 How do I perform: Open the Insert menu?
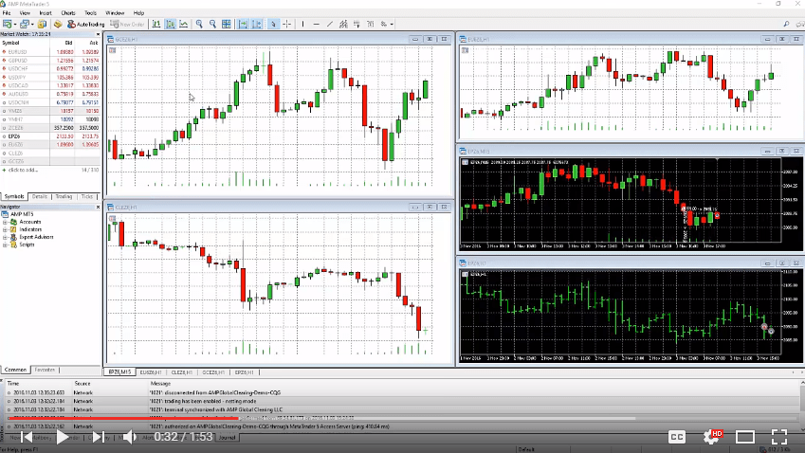point(46,13)
